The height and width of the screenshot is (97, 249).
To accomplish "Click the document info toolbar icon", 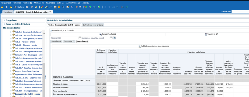I will pos(72,7).
